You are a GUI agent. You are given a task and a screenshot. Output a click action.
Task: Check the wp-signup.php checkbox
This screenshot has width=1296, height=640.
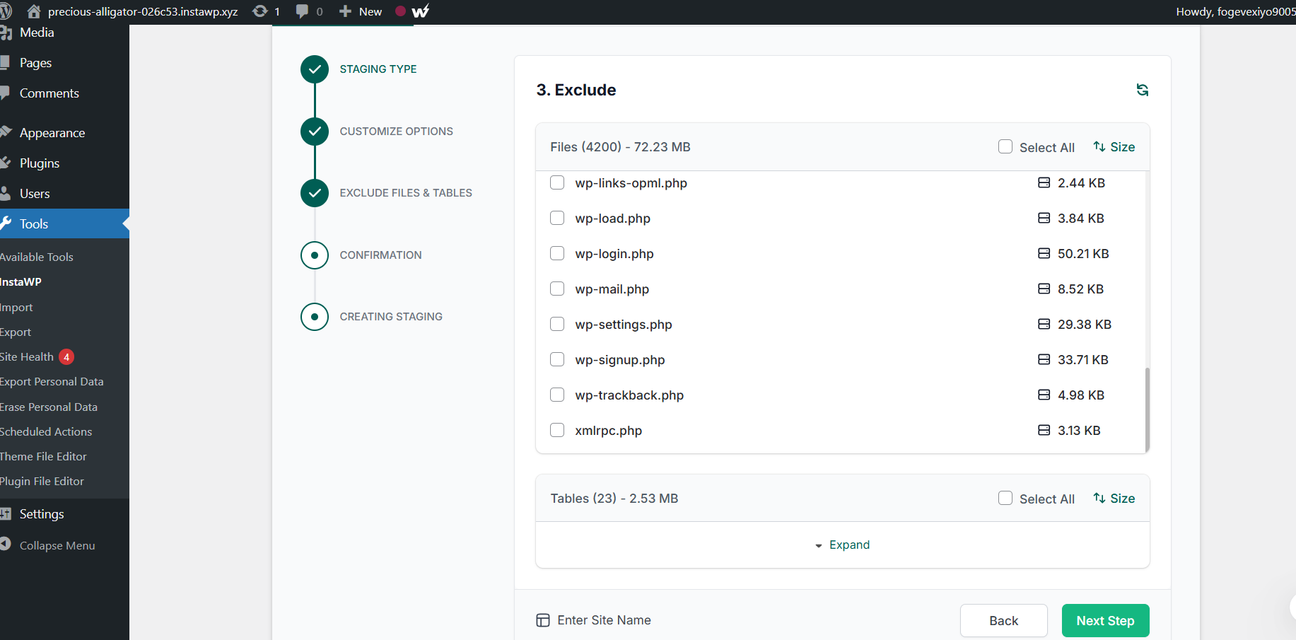(557, 359)
